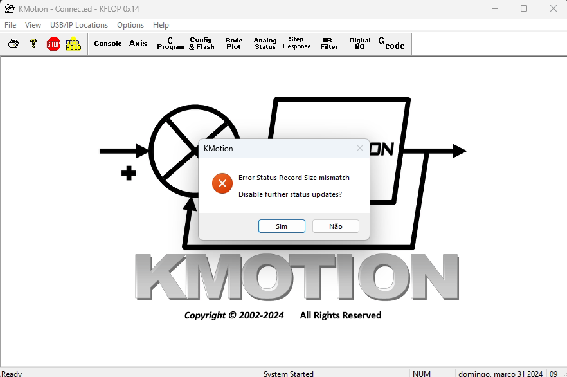The width and height of the screenshot is (567, 377).
Task: Click the printer icon in toolbar
Action: (14, 44)
